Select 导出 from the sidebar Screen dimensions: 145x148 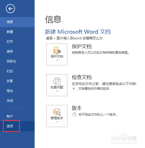point(17,91)
